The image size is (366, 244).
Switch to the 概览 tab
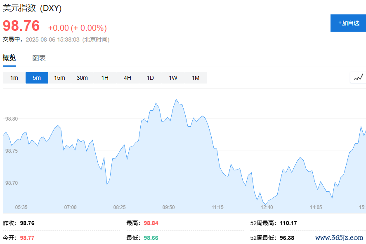click(x=9, y=58)
